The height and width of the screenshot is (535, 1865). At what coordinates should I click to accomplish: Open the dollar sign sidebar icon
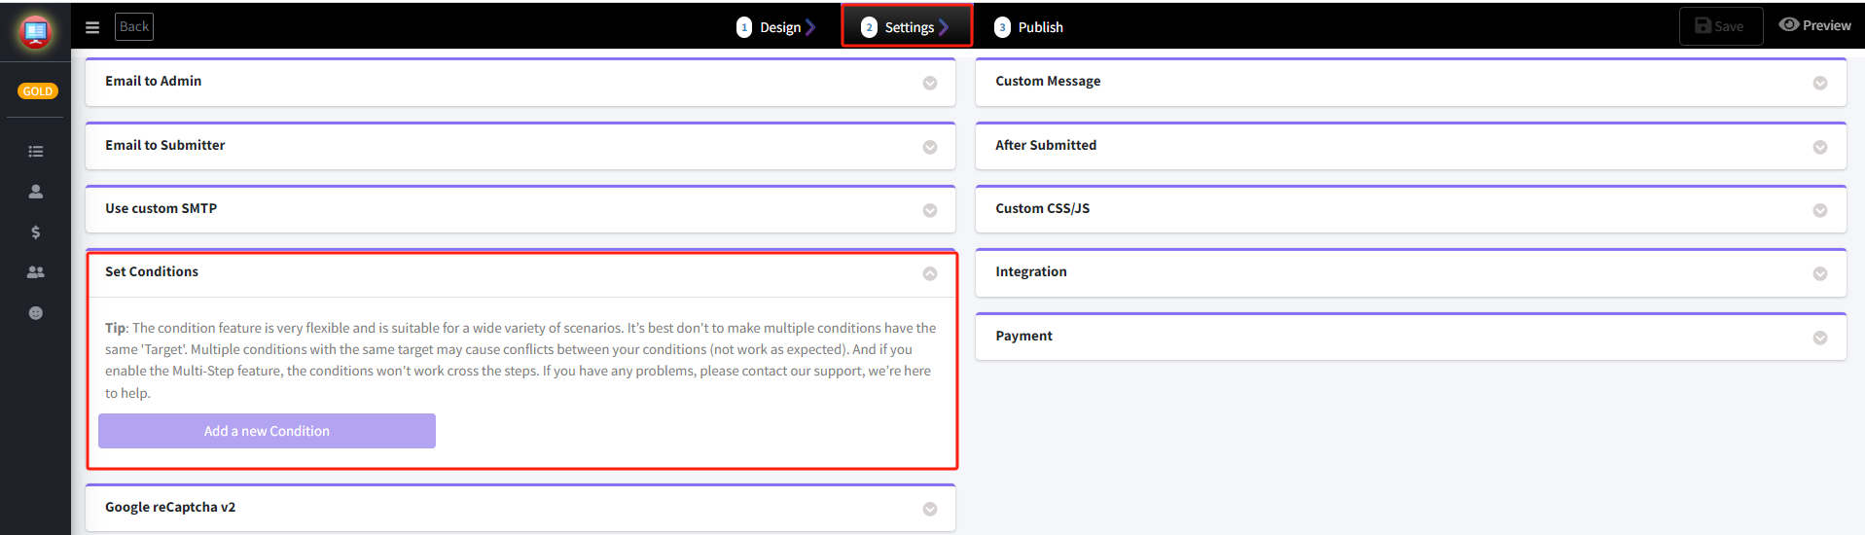(x=36, y=232)
